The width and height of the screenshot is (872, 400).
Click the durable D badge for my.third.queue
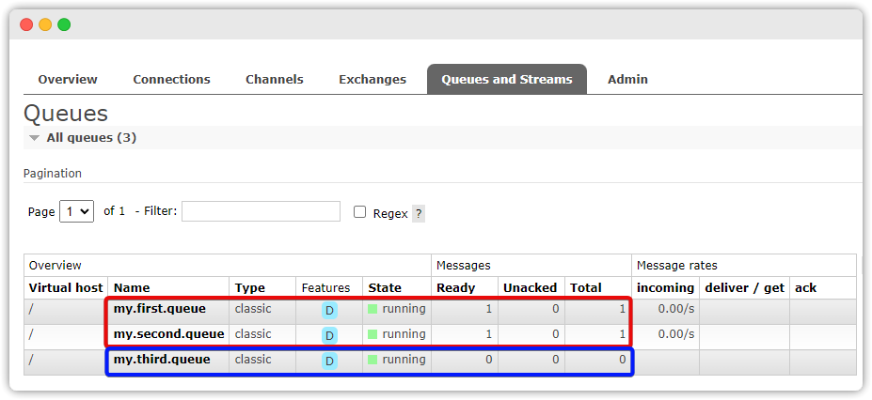click(x=329, y=362)
